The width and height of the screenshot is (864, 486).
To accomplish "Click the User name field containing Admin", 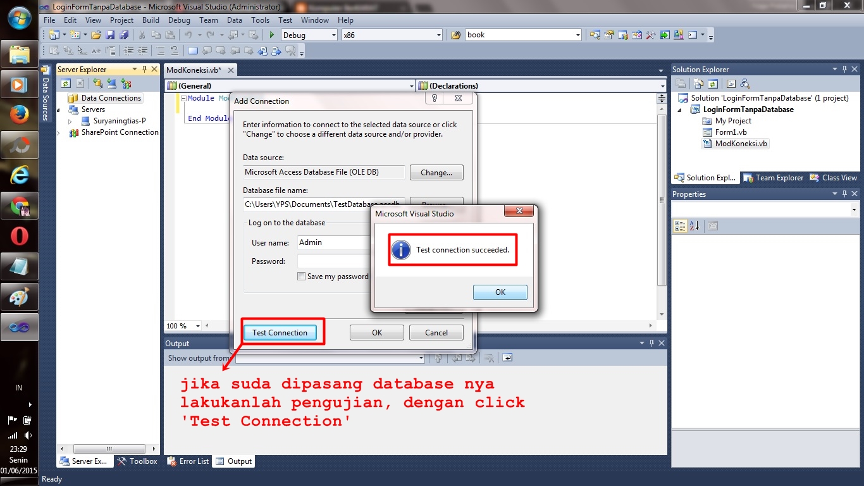I will (333, 242).
